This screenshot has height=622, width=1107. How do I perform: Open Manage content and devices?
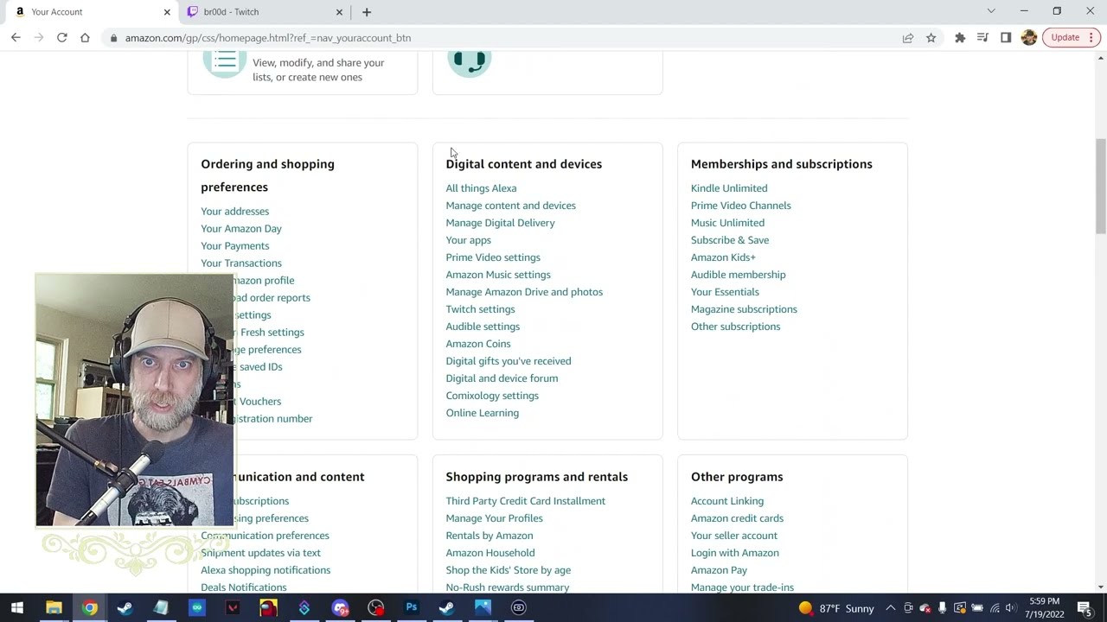pos(511,205)
